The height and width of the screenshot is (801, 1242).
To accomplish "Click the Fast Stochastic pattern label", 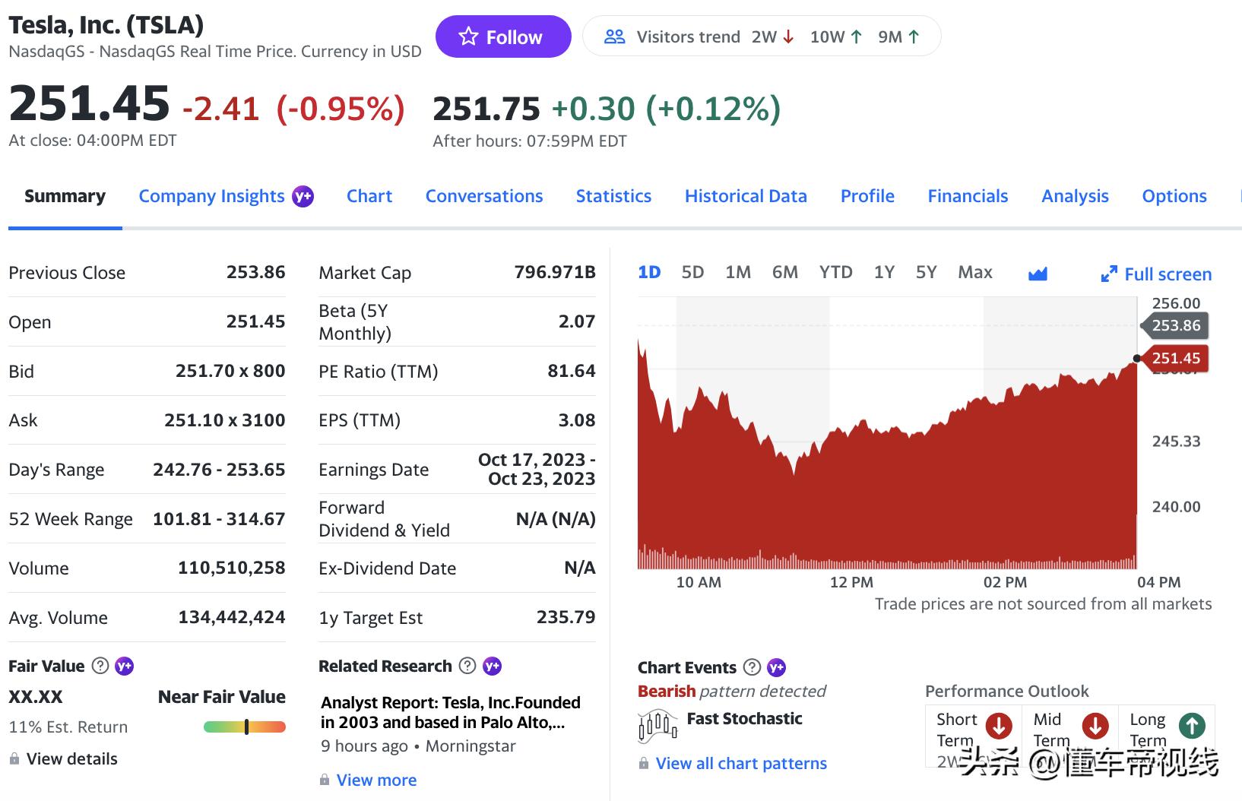I will pos(744,718).
